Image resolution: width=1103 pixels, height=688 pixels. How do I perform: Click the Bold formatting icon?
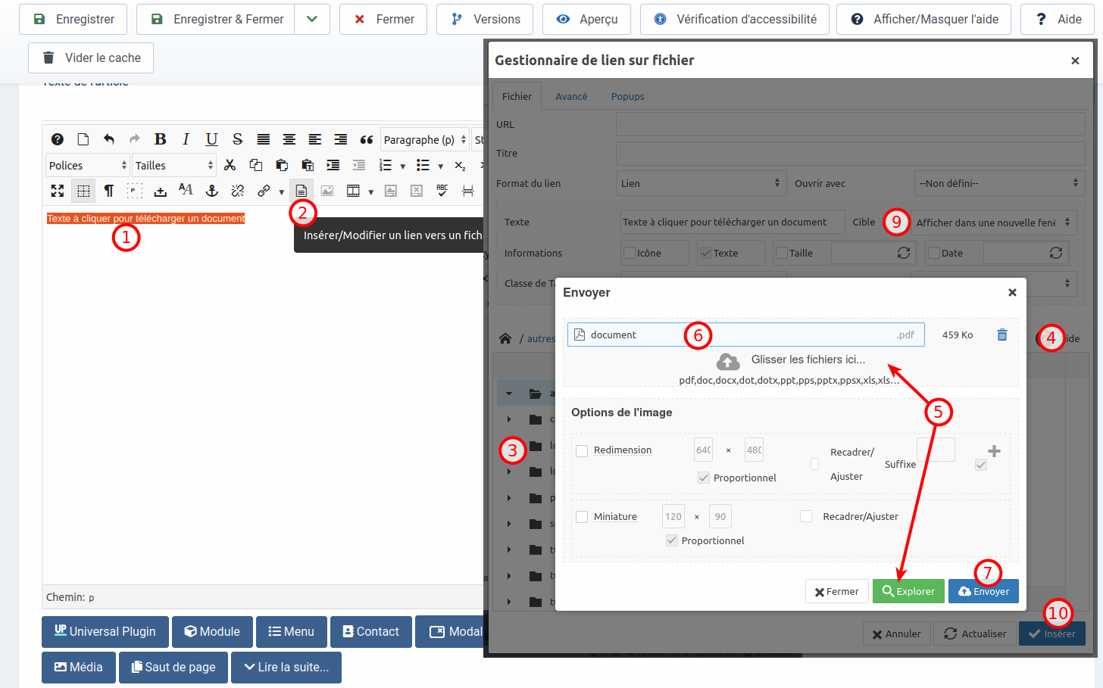pos(160,139)
